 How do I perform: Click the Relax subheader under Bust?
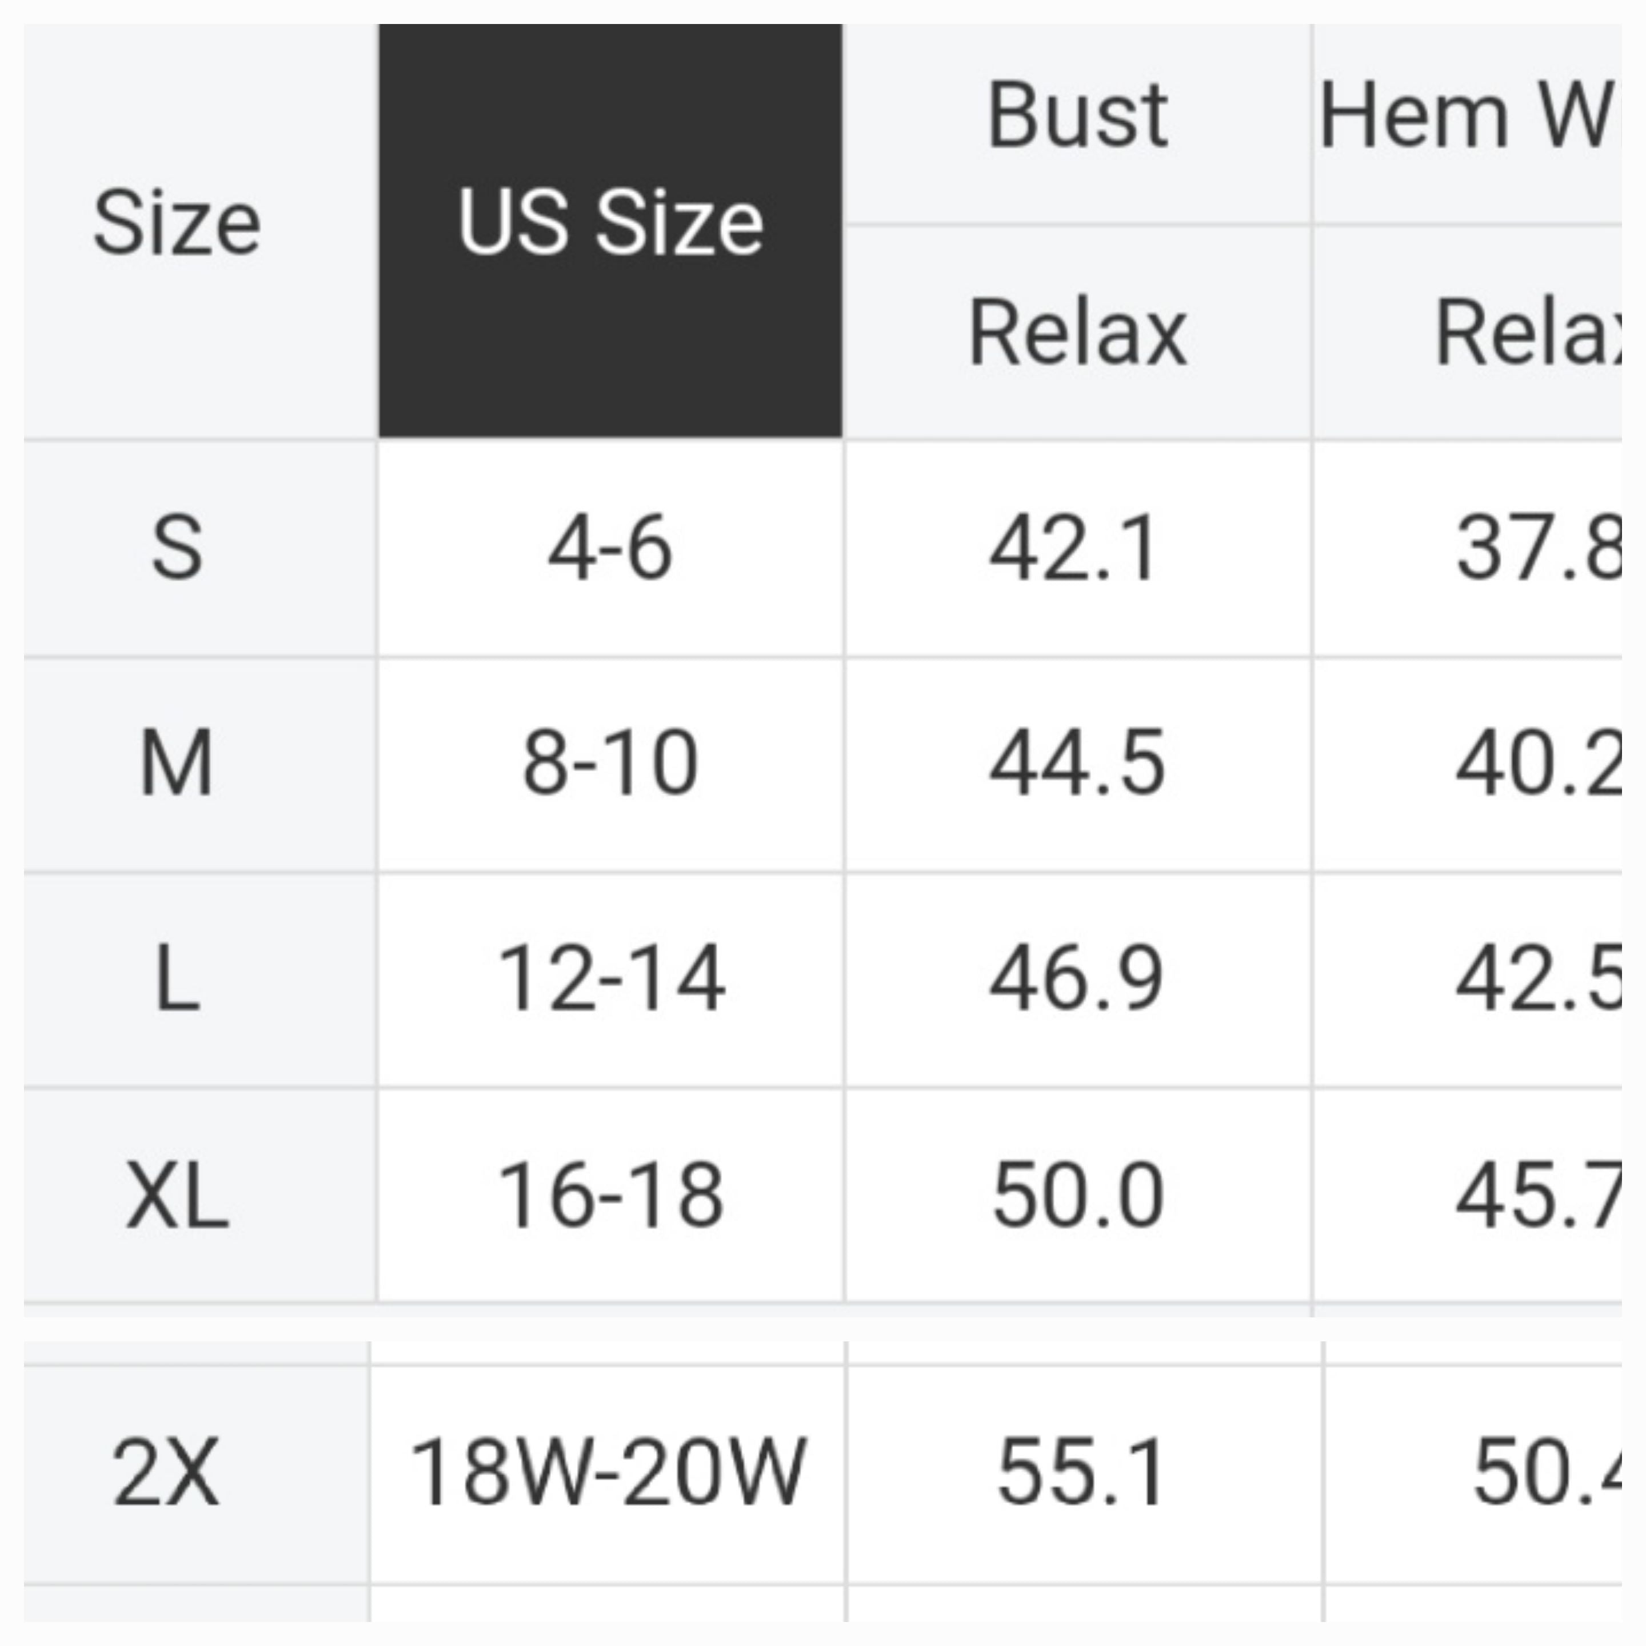tap(1077, 333)
